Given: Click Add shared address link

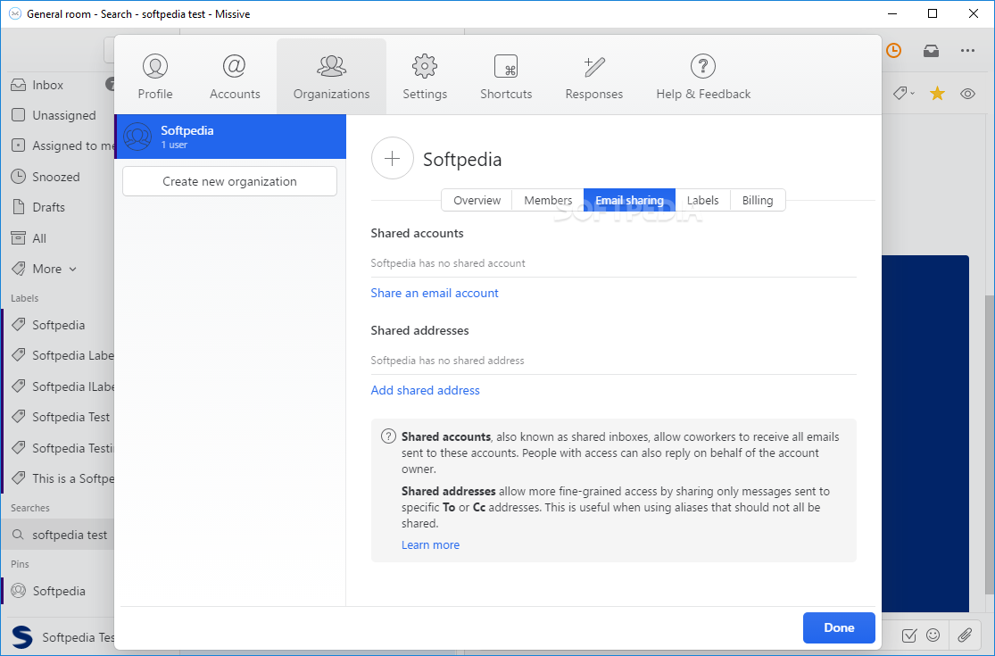Looking at the screenshot, I should click(425, 390).
